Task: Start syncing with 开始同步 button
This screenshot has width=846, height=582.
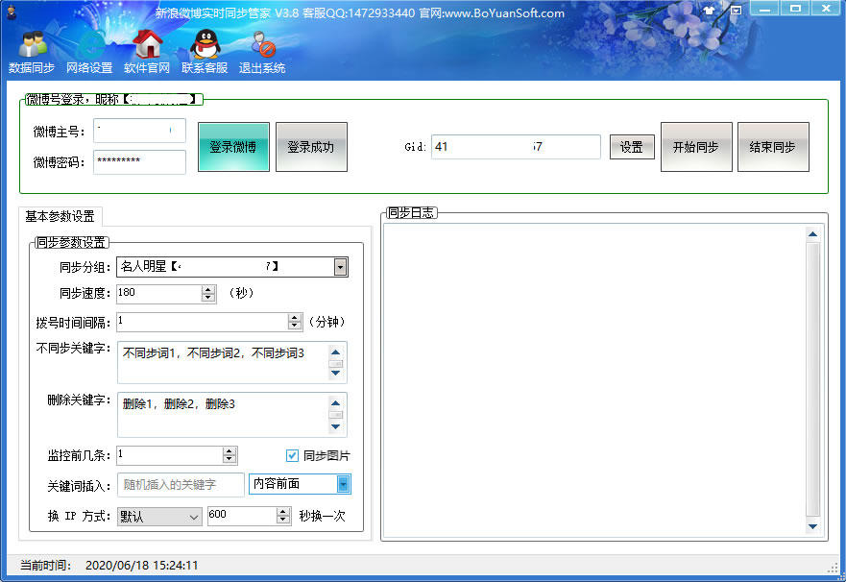Action: tap(696, 147)
